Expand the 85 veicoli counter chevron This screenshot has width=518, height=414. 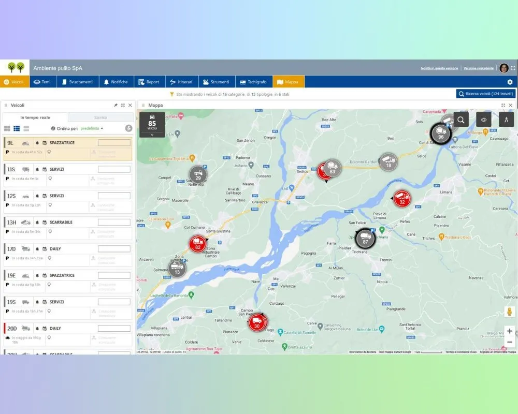tap(152, 134)
